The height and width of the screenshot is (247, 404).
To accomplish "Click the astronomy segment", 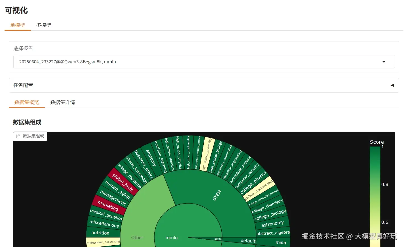I will (x=272, y=224).
